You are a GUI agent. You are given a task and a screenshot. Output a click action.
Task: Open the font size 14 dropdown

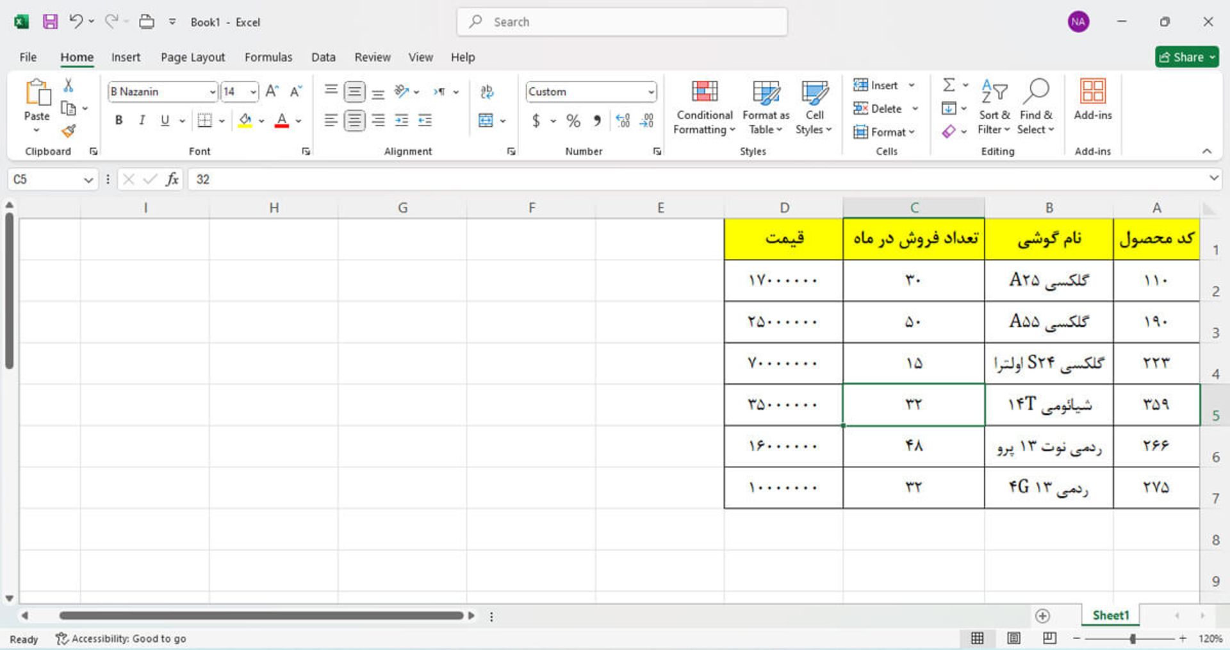click(x=253, y=92)
